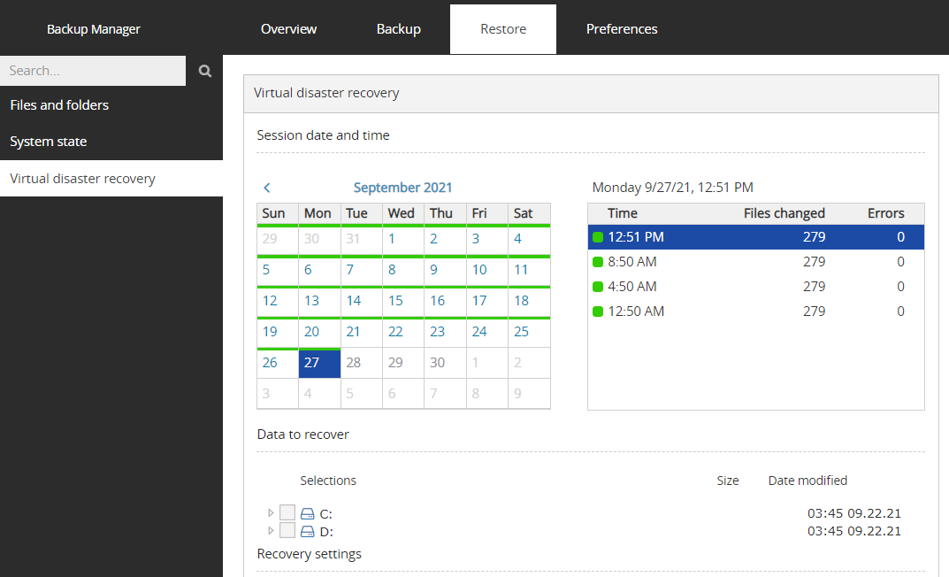Viewport: 949px width, 577px height.
Task: Click the Files changed column header
Action: pyautogui.click(x=784, y=213)
